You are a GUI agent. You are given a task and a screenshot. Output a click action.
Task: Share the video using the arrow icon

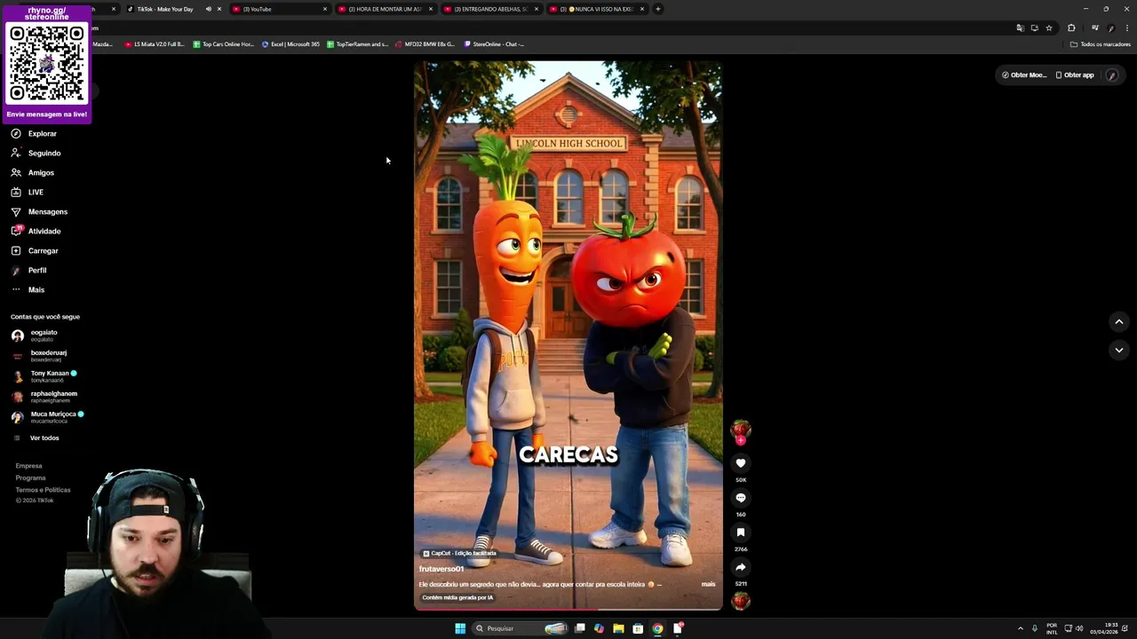pyautogui.click(x=741, y=567)
